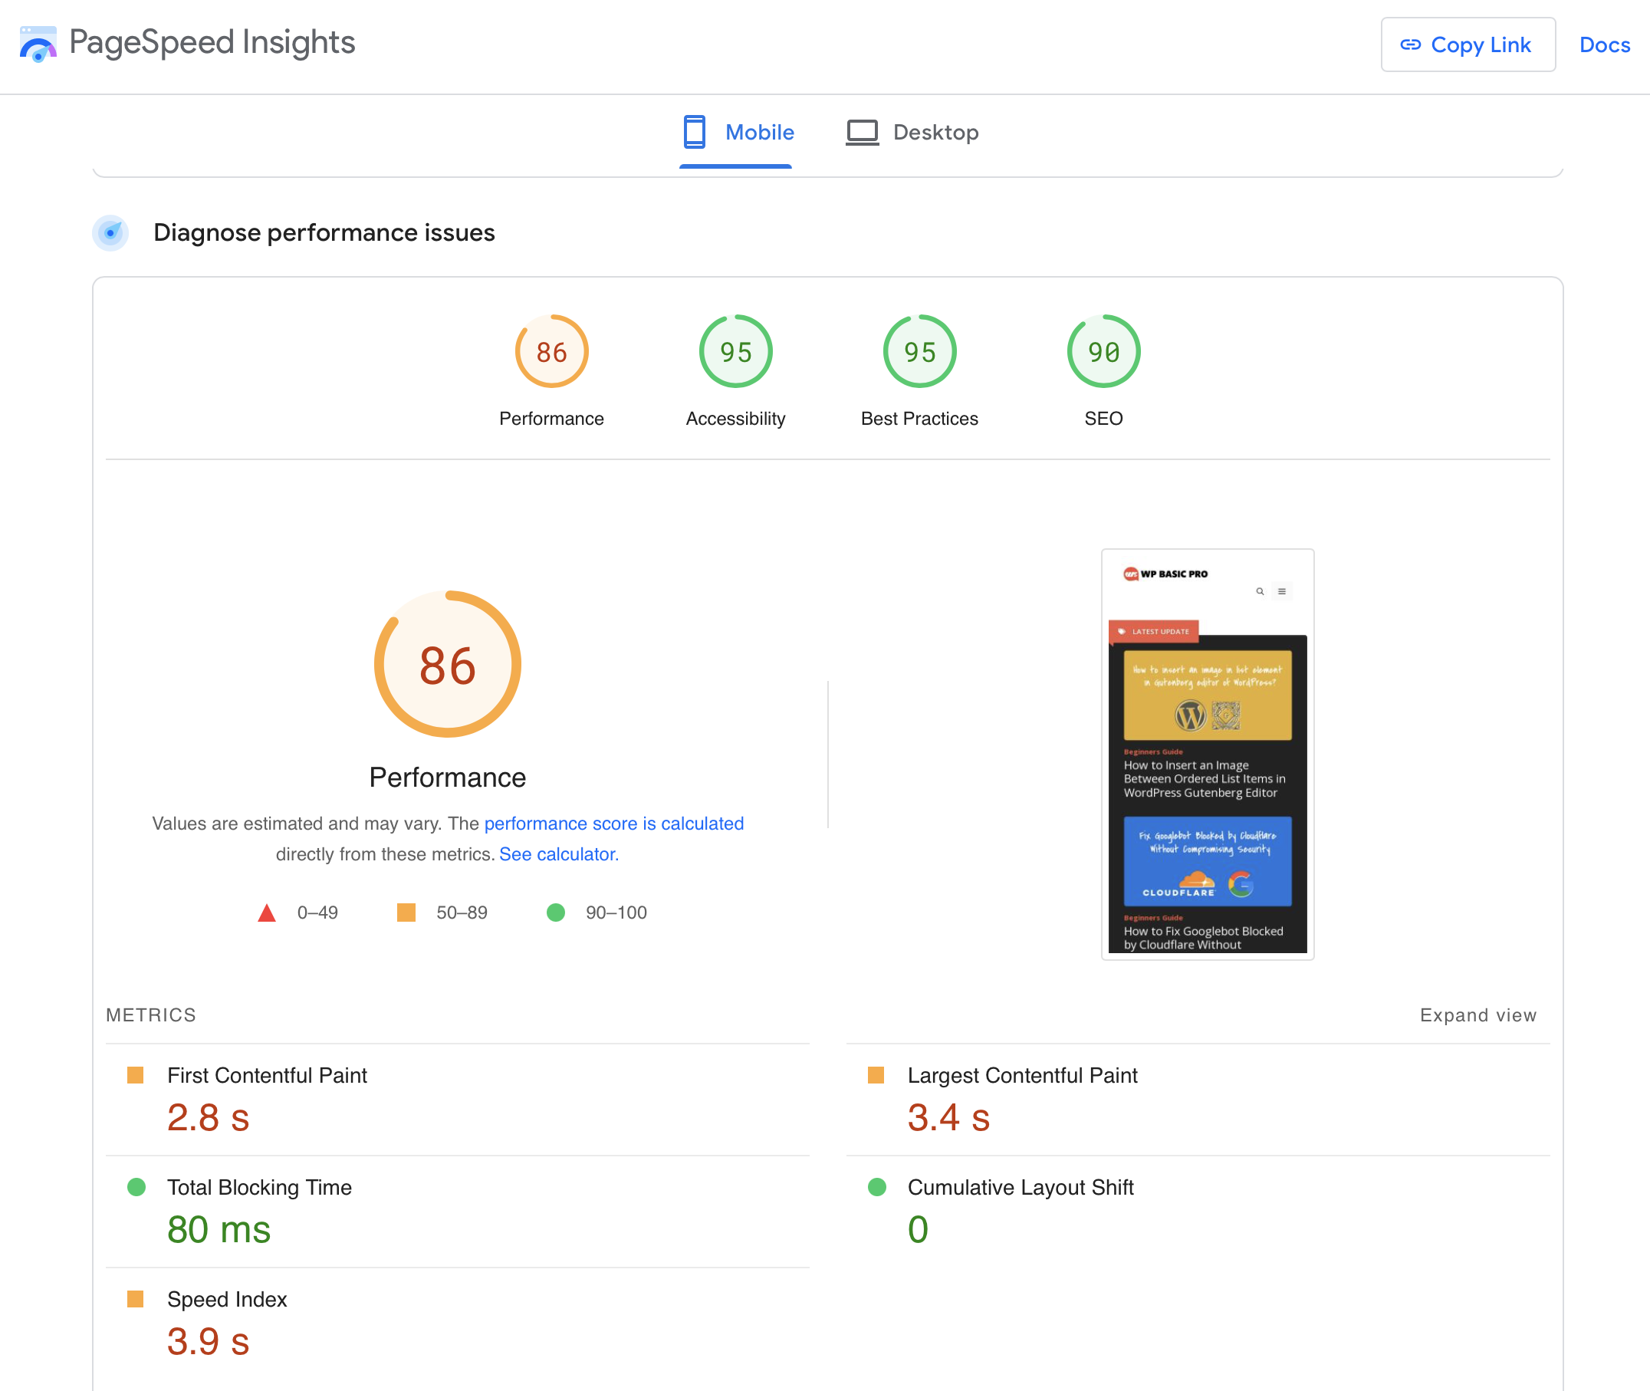Click the small Performance label under the gauge

click(552, 419)
